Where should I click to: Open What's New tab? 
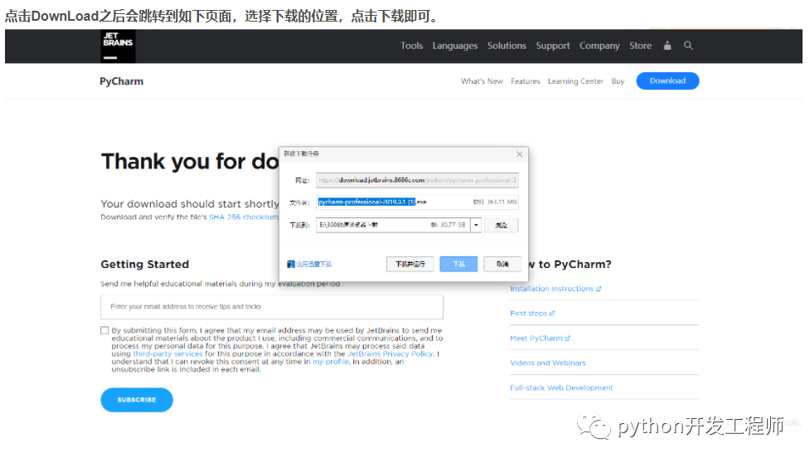tap(482, 81)
